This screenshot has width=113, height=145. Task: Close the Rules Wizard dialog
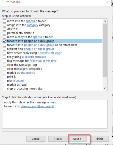(107, 2)
